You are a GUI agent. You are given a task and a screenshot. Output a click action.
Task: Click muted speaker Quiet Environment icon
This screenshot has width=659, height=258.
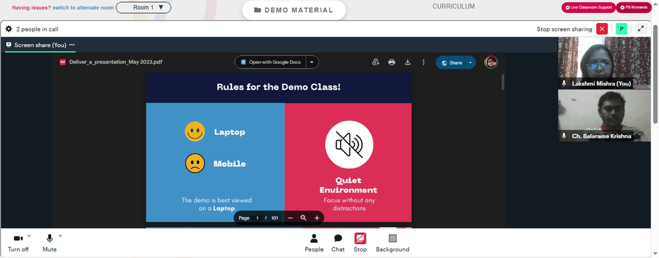[349, 145]
